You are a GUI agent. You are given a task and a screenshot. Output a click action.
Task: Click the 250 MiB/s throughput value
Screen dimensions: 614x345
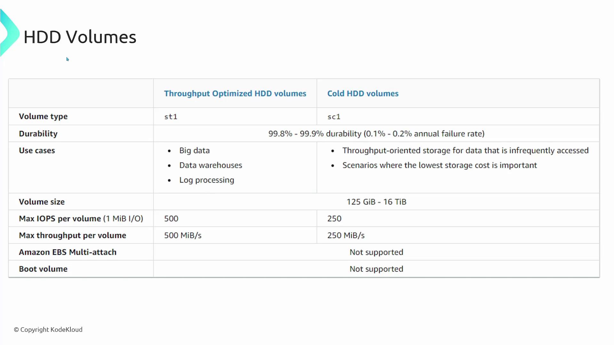click(346, 235)
